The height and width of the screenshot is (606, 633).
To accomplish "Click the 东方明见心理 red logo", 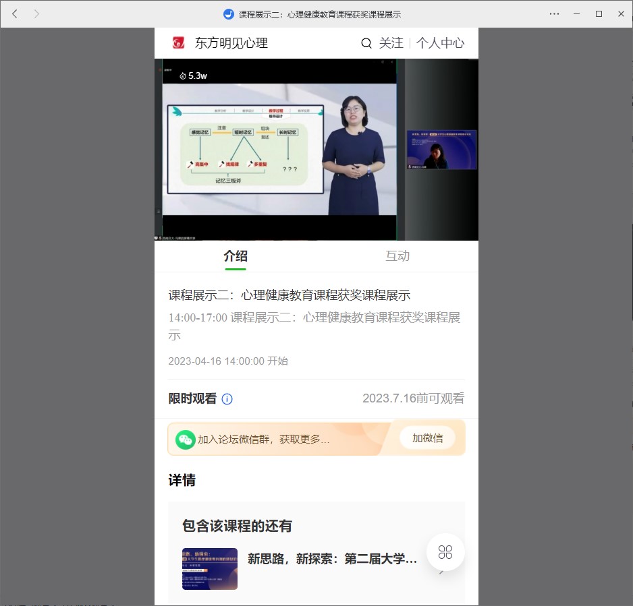I will pos(178,43).
